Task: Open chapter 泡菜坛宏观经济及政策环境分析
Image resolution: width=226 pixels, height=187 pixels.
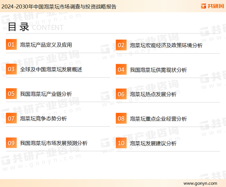Action: [166, 45]
